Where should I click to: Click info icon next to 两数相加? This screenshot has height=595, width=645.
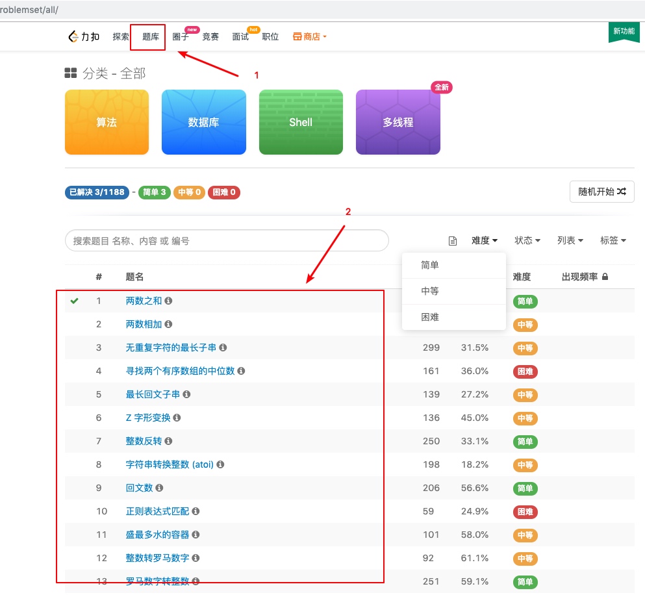(168, 324)
